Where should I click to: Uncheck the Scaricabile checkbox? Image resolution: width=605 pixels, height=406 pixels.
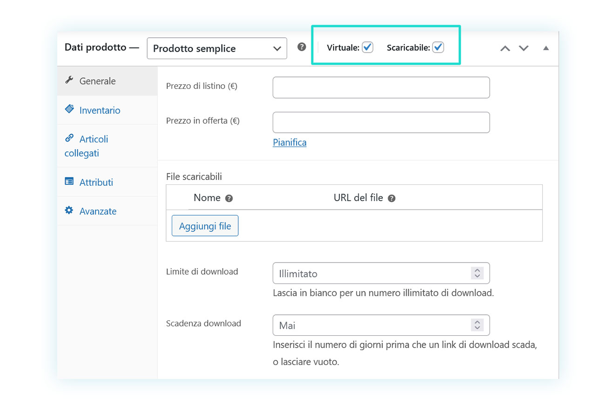point(438,47)
